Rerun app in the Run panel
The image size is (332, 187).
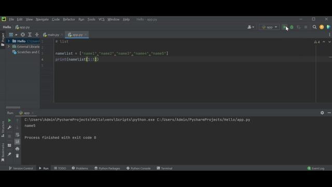pyautogui.click(x=9, y=121)
